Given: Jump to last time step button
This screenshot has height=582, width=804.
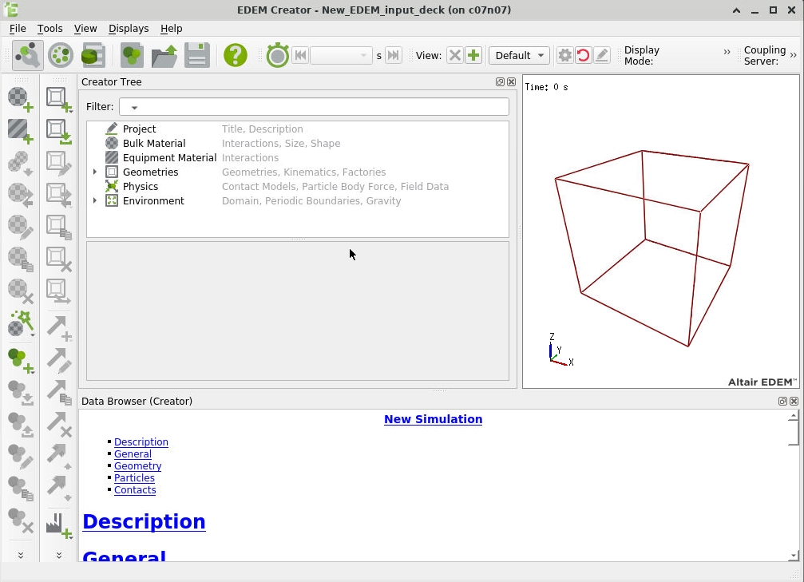Looking at the screenshot, I should (394, 55).
